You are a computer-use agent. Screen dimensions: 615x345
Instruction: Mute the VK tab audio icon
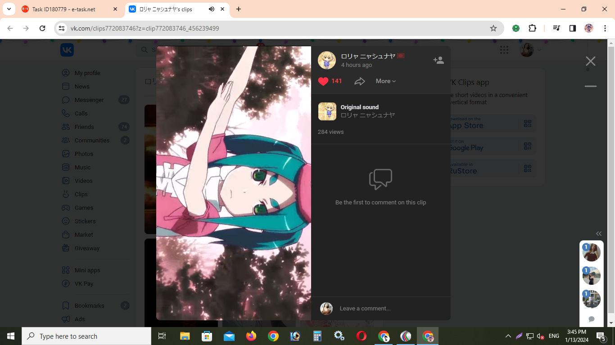point(212,9)
